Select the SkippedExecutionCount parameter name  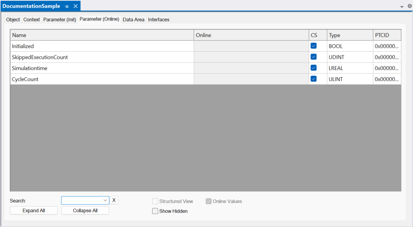(x=40, y=57)
